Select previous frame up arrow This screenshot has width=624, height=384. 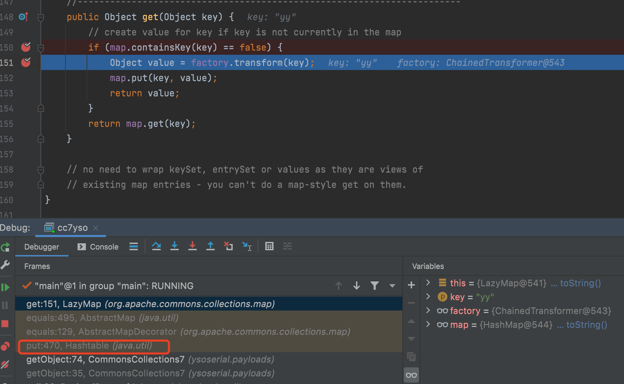[339, 286]
